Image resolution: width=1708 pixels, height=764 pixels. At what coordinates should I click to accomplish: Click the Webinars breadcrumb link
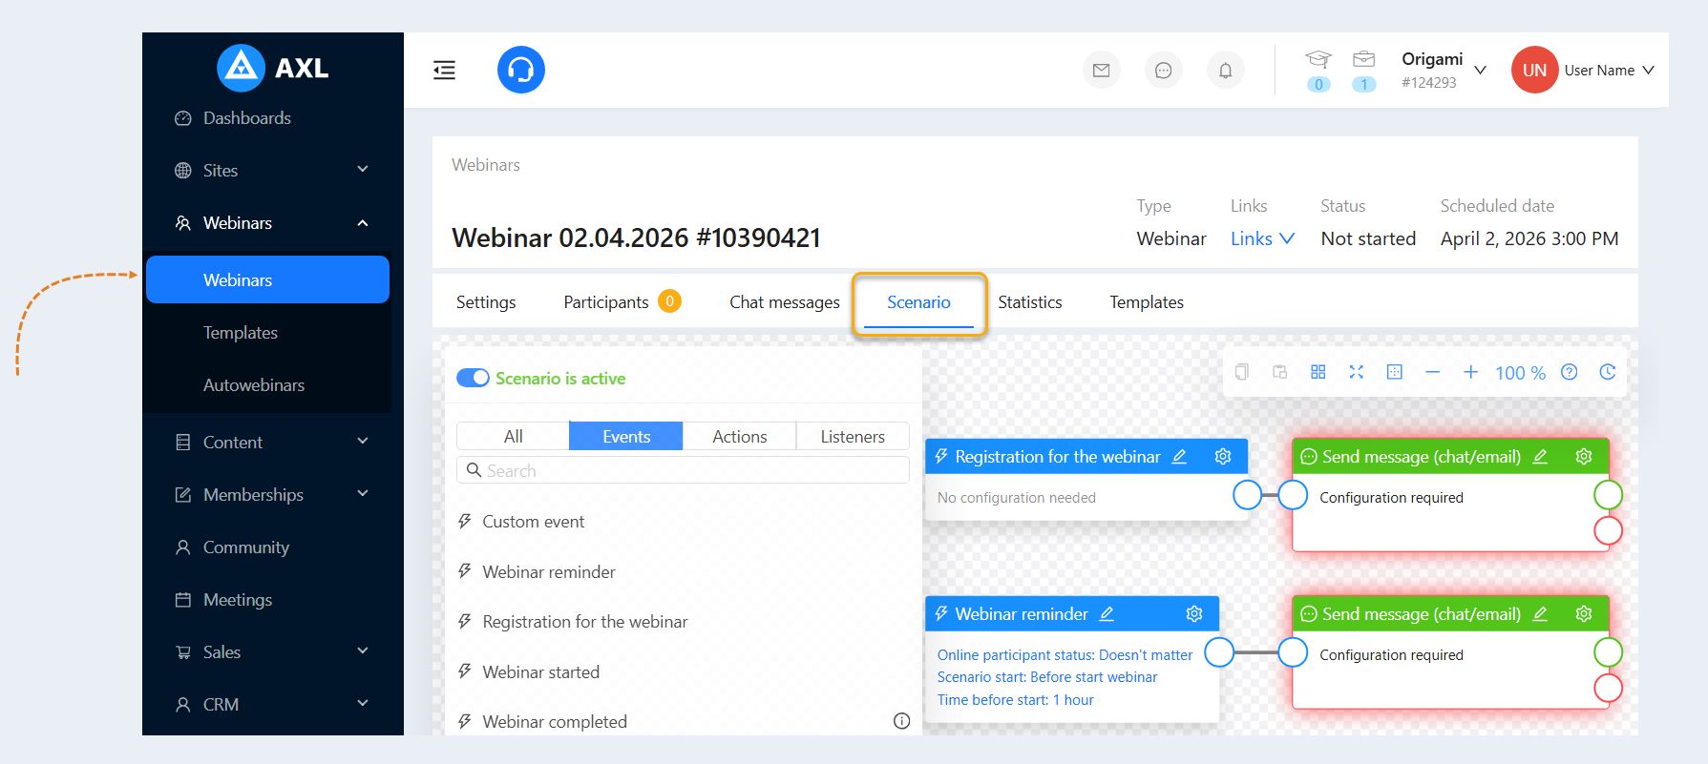point(486,165)
